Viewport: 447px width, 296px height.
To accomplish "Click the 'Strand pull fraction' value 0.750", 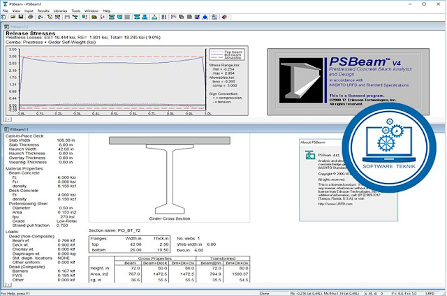I will pos(62,225).
